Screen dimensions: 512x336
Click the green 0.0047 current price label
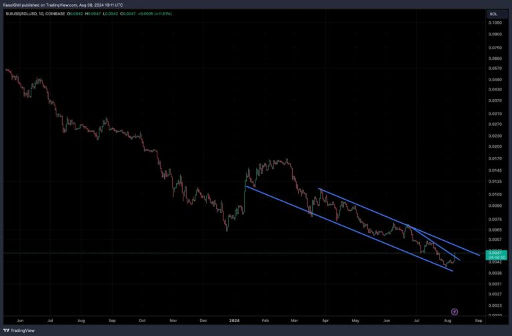pos(496,255)
